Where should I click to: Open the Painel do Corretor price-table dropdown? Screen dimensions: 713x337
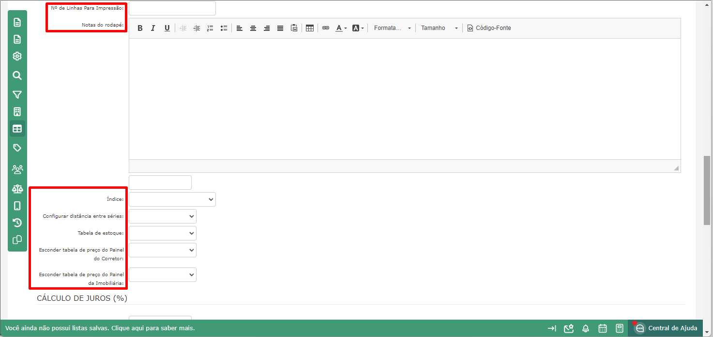[x=163, y=250]
